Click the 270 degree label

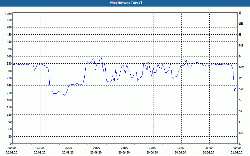pyautogui.click(x=9, y=78)
